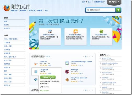
Task: Open the ImTranslator add-on icon
Action: coord(50,31)
